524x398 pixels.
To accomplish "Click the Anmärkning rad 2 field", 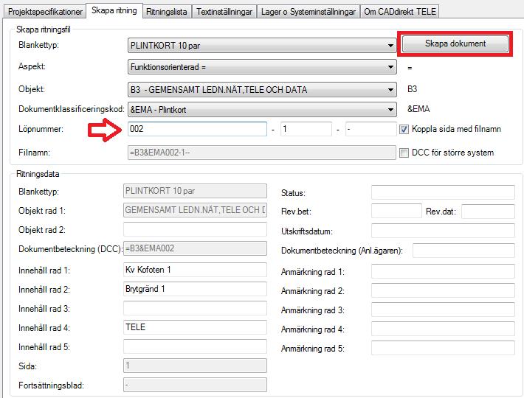I will point(443,290).
